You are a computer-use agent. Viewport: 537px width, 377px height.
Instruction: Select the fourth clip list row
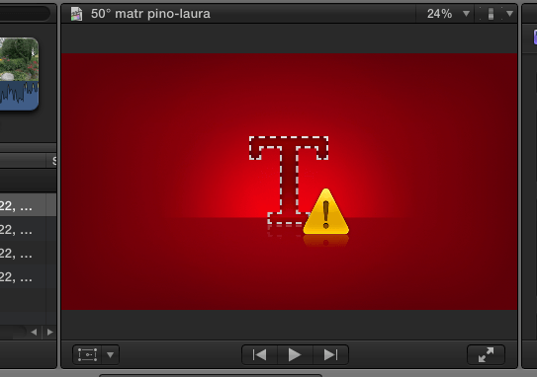point(28,276)
